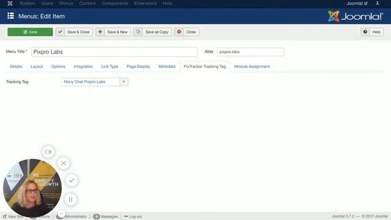Select the PixTracker Tracking Tag tab
This screenshot has width=391, height=220.
tap(205, 67)
